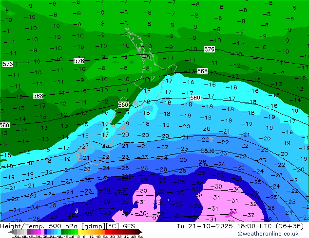Click the 54 label on the legend scale
Image resolution: width=309 pixels, height=238 pixels.
140,237
